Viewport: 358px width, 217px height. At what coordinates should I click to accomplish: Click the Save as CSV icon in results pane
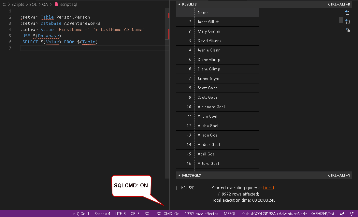coord(347,13)
